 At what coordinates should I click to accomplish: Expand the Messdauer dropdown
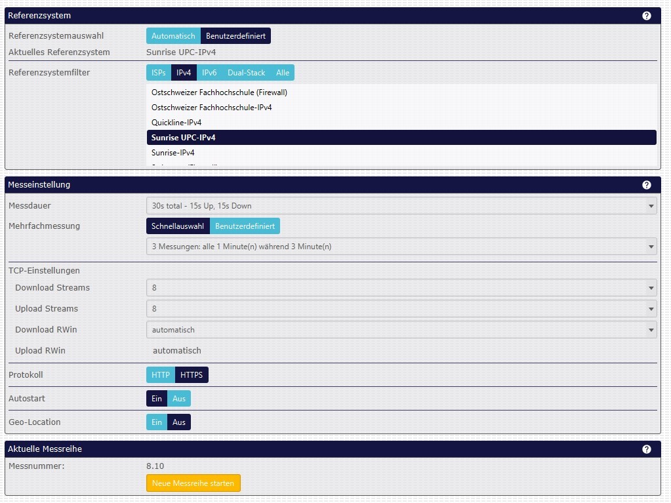coord(401,206)
